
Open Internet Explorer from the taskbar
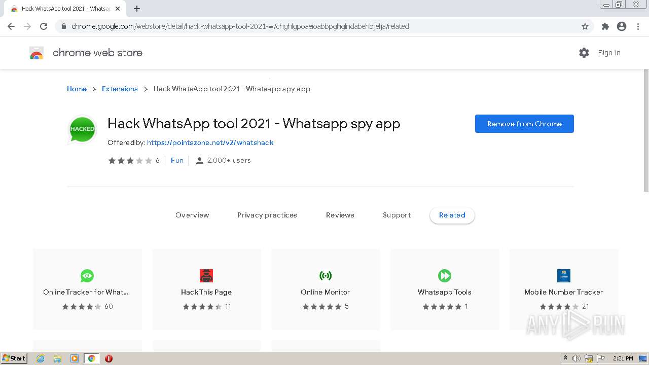point(41,358)
